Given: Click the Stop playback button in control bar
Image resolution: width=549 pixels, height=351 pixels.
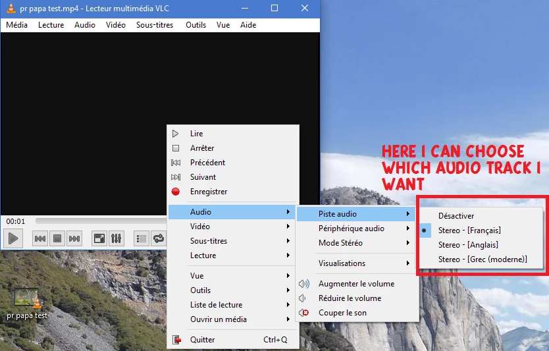Looking at the screenshot, I should 57,238.
